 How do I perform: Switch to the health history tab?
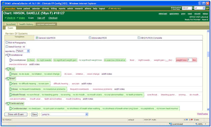[26, 24]
